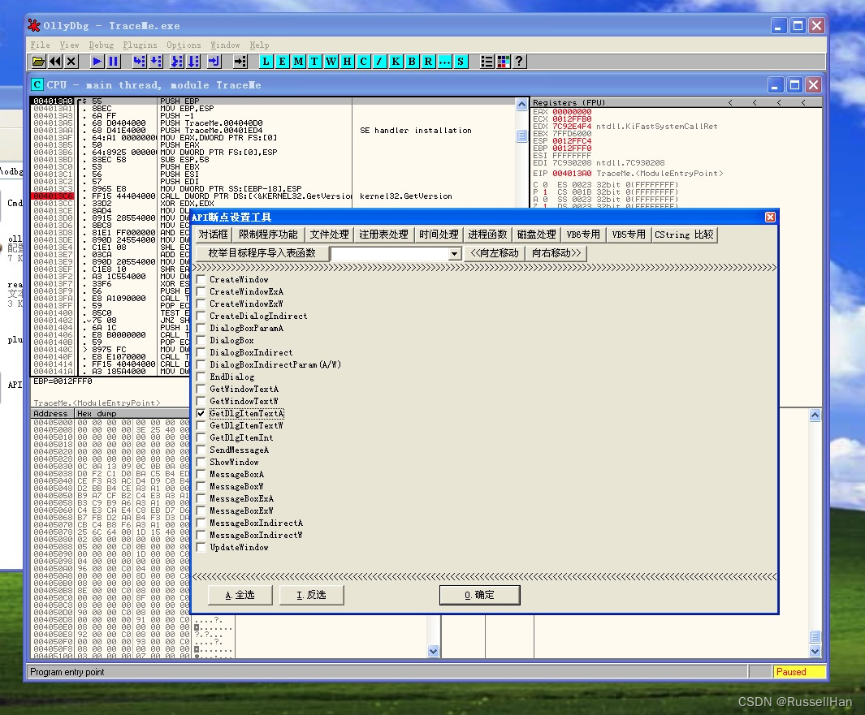Uncheck the GetDlgItemTextA checkbox
Viewport: 865px width, 715px height.
click(201, 413)
